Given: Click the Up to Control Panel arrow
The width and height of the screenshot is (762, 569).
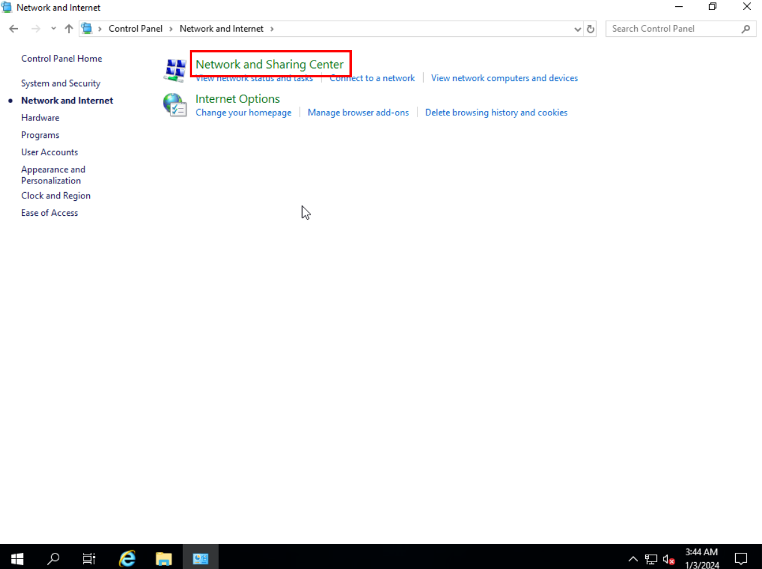Looking at the screenshot, I should 69,29.
